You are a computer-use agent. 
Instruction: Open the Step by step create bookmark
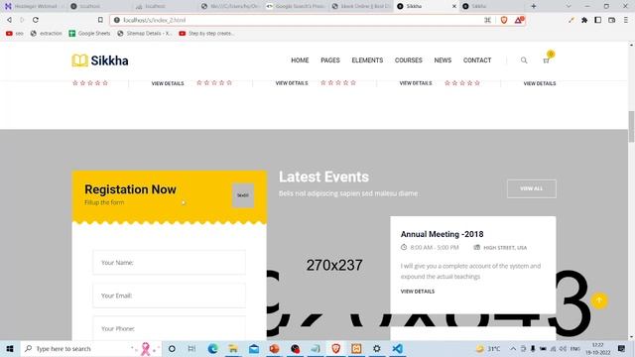pyautogui.click(x=206, y=33)
